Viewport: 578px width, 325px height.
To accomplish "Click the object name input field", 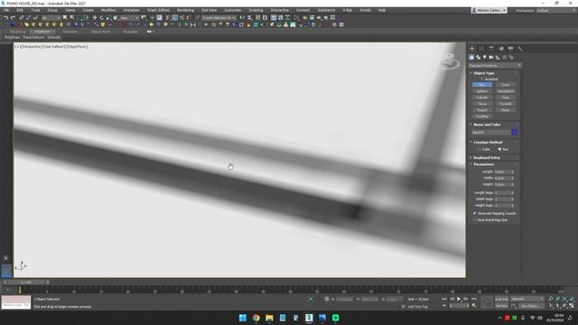I will [x=491, y=133].
